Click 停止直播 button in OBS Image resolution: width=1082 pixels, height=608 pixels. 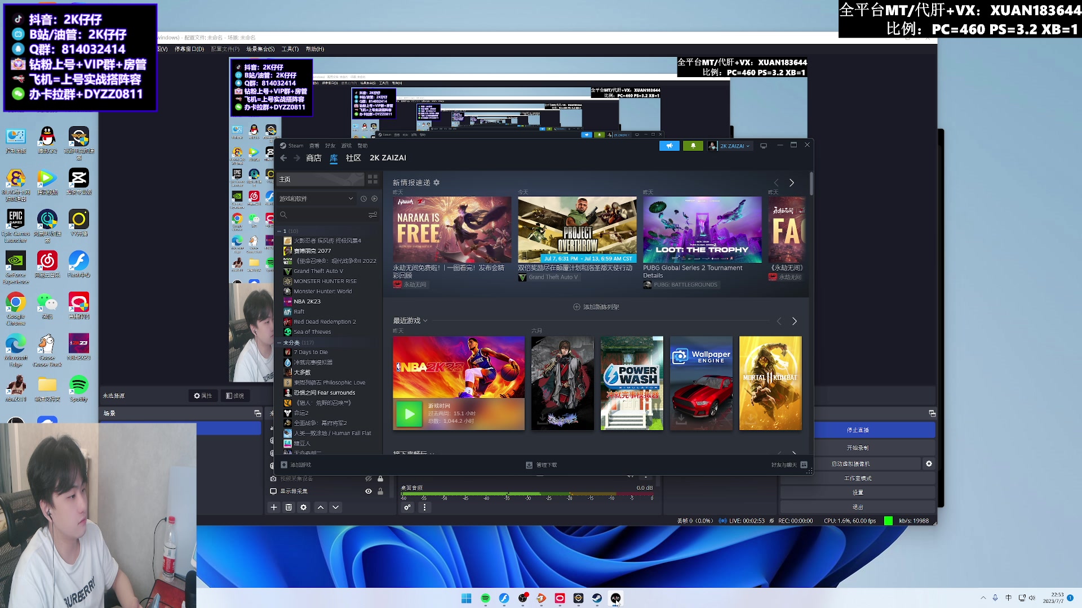pos(858,430)
